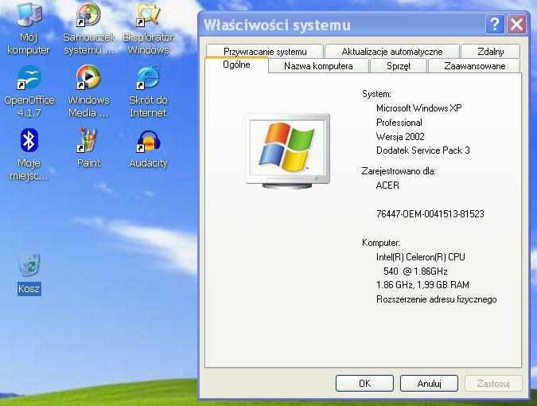Click Rozszerzenie adresu fizycznego text
This screenshot has width=537, height=406.
tap(436, 299)
